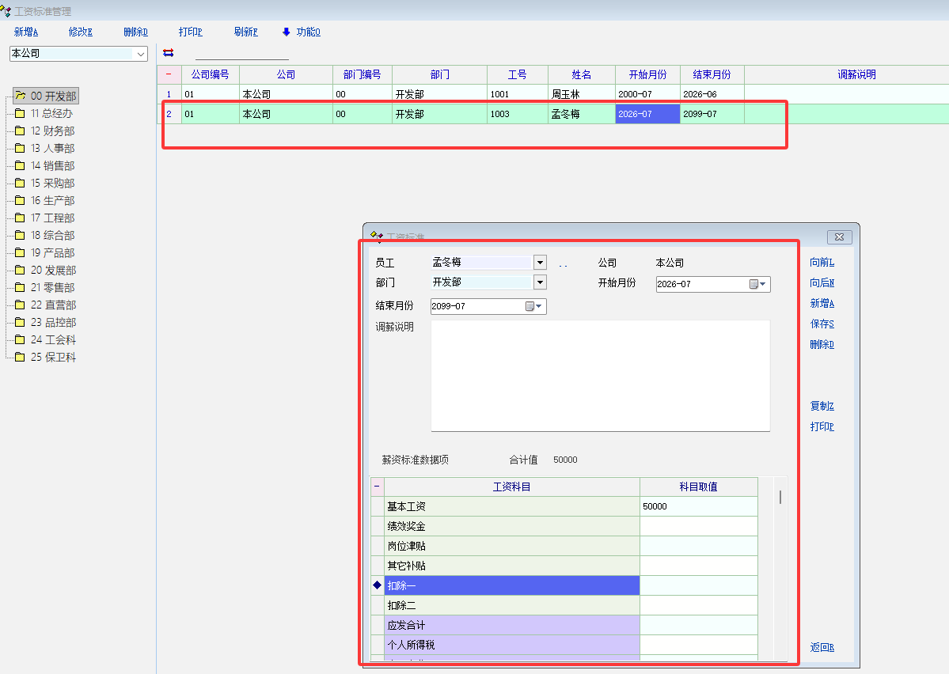Select 12 财务部 folder in tree
The height and width of the screenshot is (674, 949).
pyautogui.click(x=45, y=131)
